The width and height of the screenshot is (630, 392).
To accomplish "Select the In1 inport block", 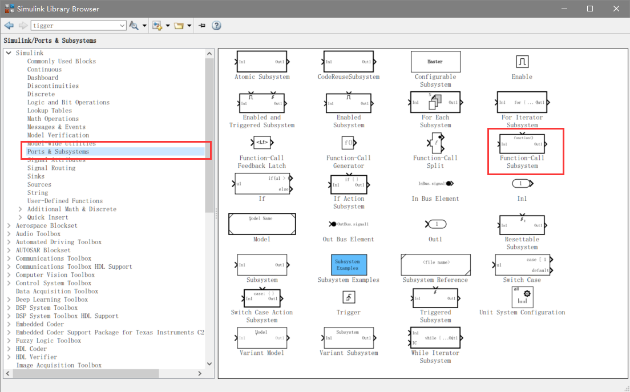I will pyautogui.click(x=522, y=184).
